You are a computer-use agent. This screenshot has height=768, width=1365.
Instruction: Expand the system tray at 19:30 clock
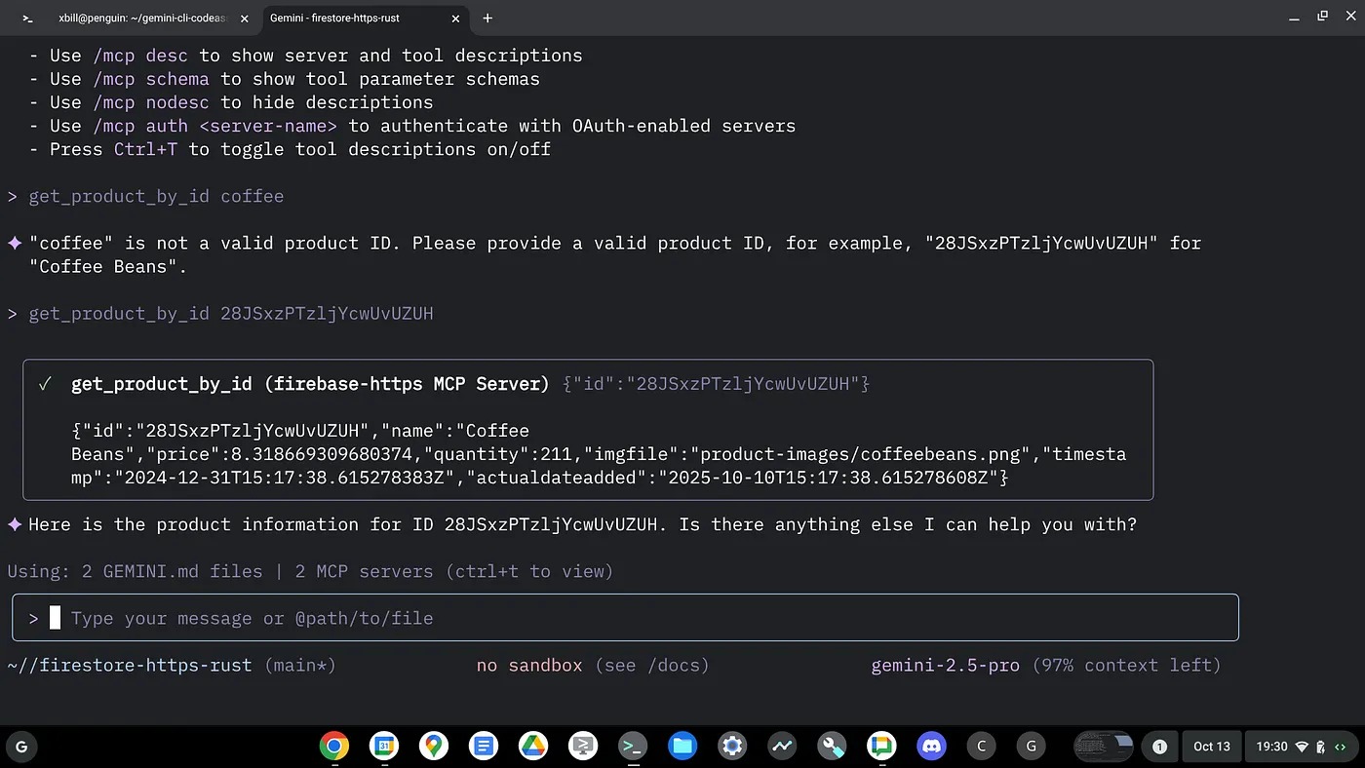pyautogui.click(x=1300, y=747)
